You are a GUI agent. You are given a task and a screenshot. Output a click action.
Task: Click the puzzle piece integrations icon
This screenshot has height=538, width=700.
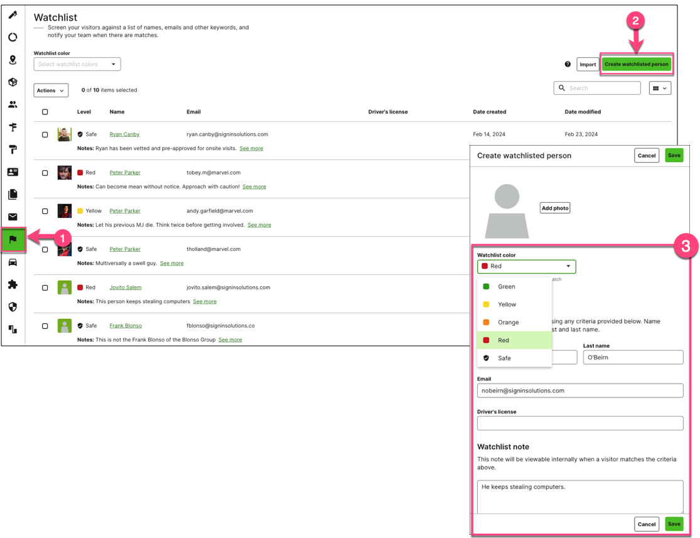tap(13, 284)
